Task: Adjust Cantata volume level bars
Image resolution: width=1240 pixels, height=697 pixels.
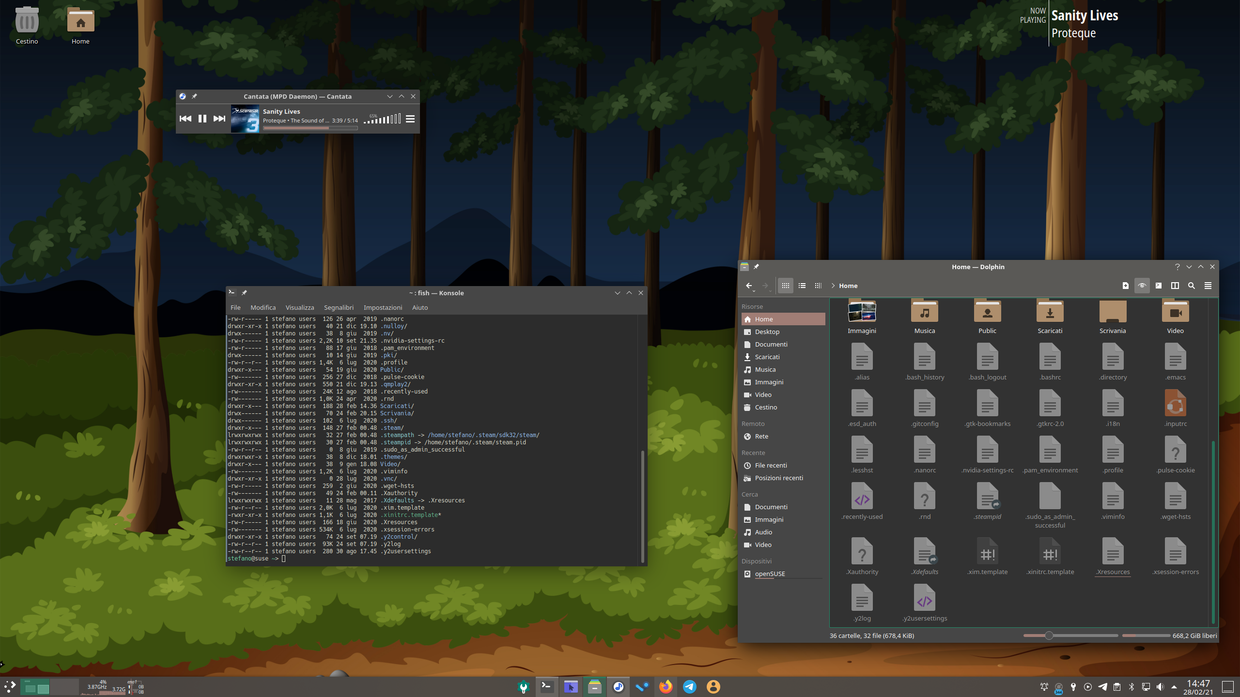Action: 382,119
